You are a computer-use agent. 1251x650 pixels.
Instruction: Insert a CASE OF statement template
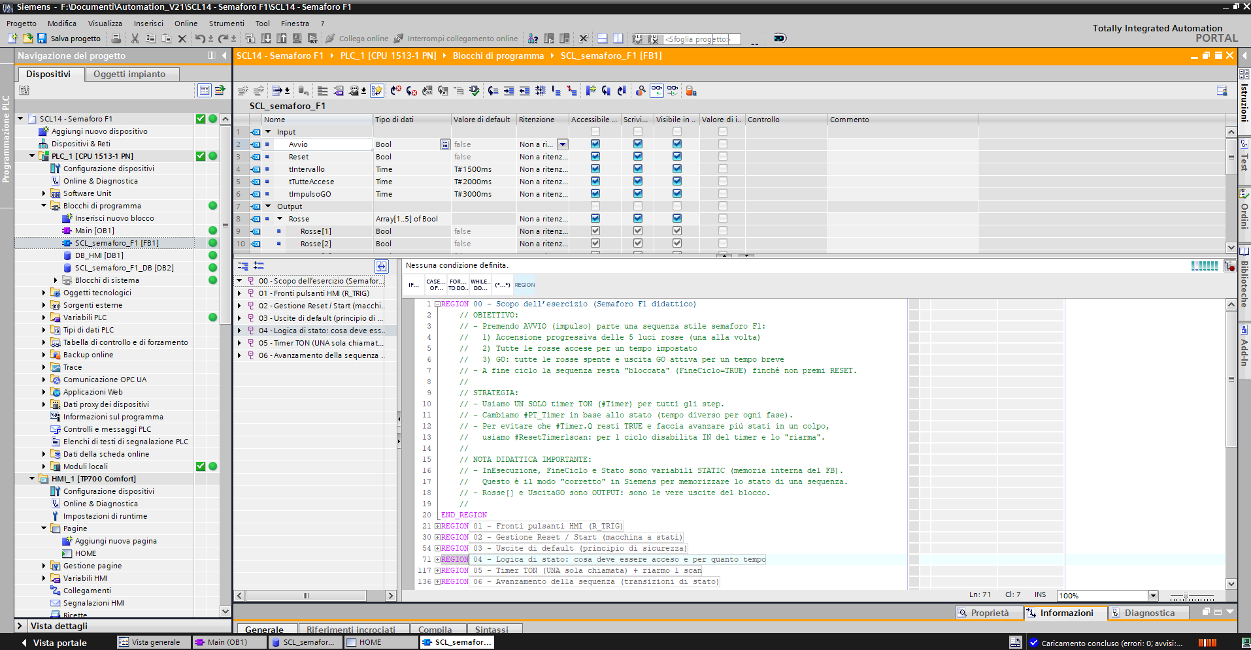[435, 285]
